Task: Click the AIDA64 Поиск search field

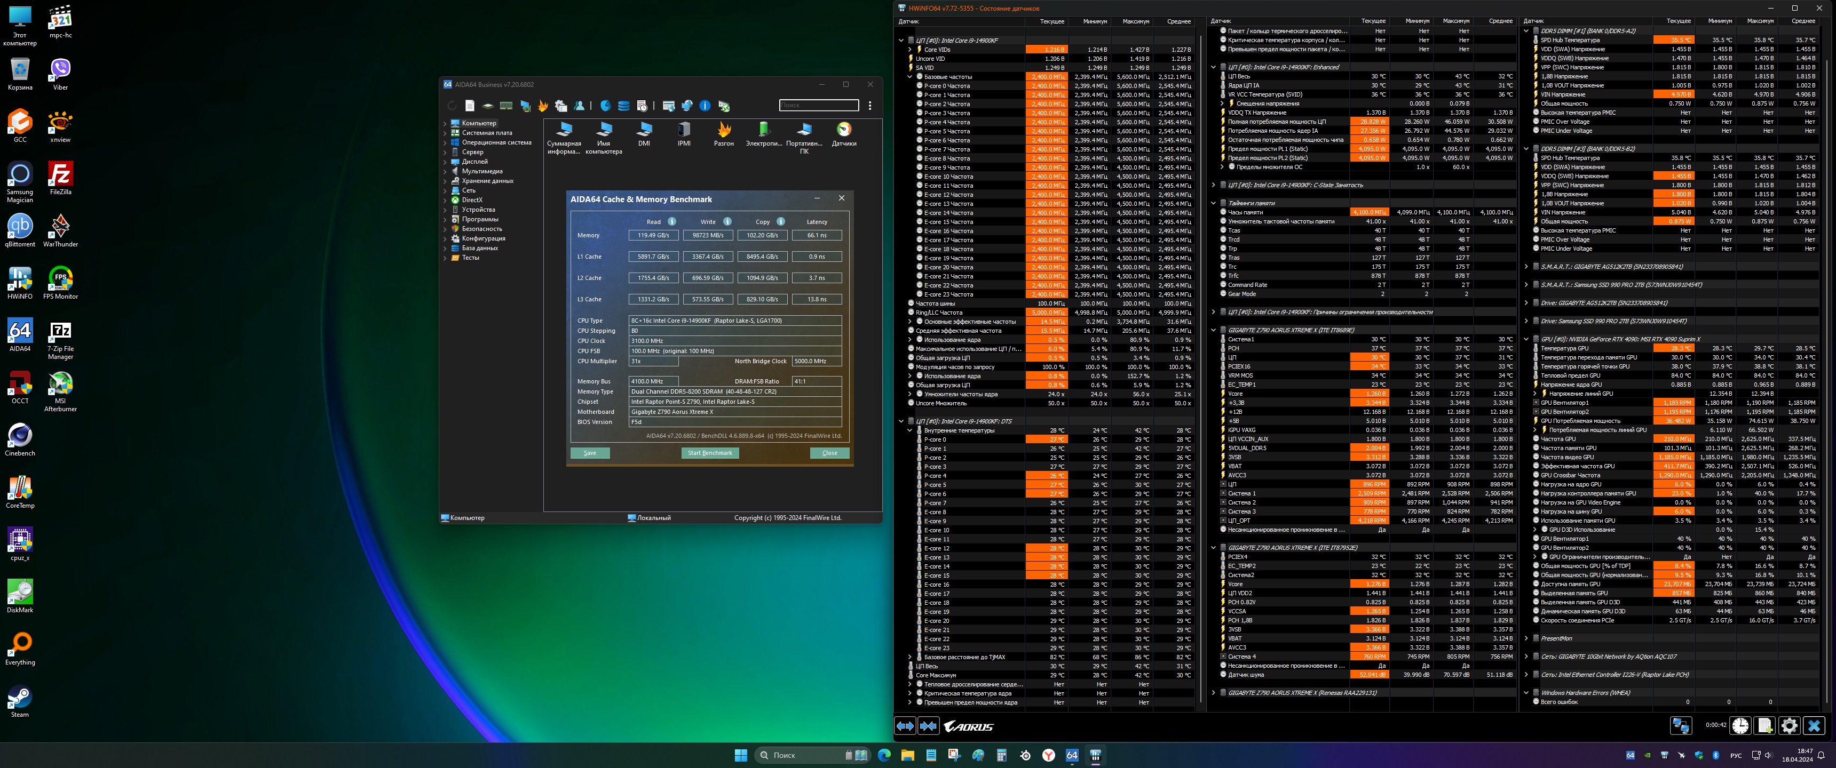Action: pyautogui.click(x=818, y=106)
